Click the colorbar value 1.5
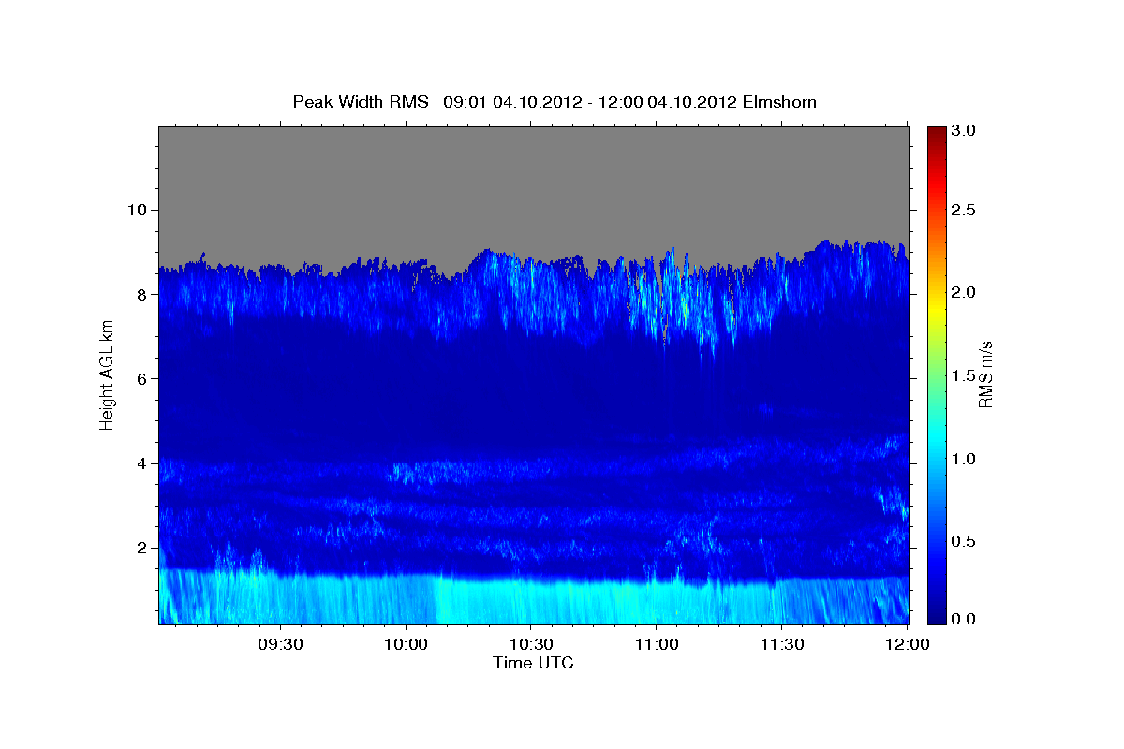The height and width of the screenshot is (749, 1124). (965, 375)
